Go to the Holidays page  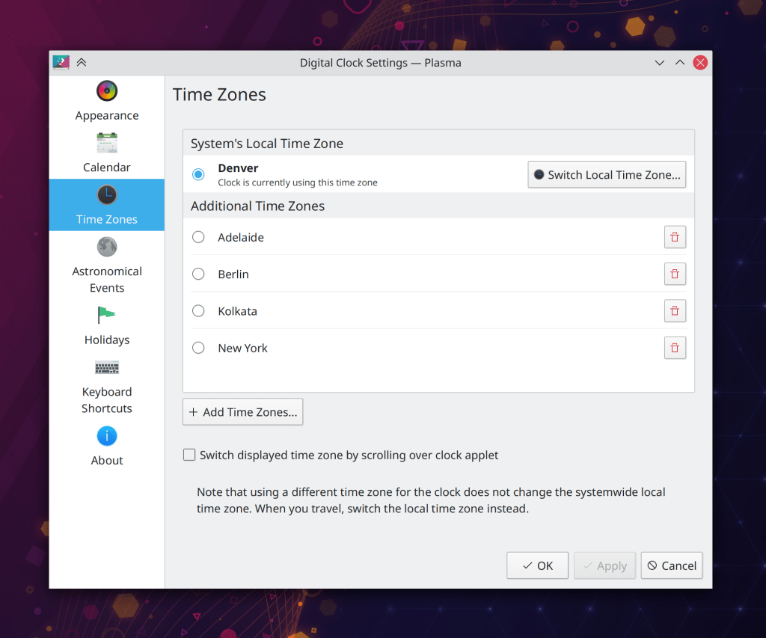pyautogui.click(x=107, y=325)
